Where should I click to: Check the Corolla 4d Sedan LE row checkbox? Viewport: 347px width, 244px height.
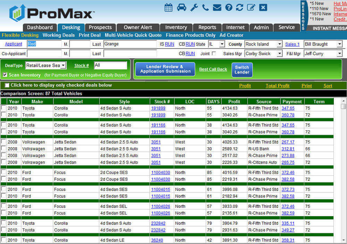[x=3, y=239]
